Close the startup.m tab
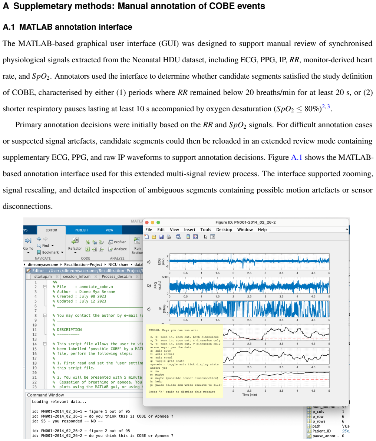The image size is (376, 441). (x=57, y=276)
